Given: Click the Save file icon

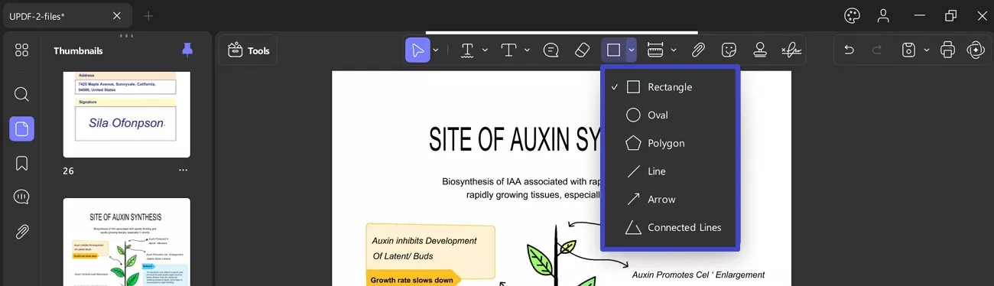Looking at the screenshot, I should (908, 50).
